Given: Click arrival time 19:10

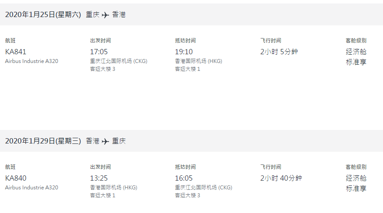Looking at the screenshot, I should click(x=184, y=52).
